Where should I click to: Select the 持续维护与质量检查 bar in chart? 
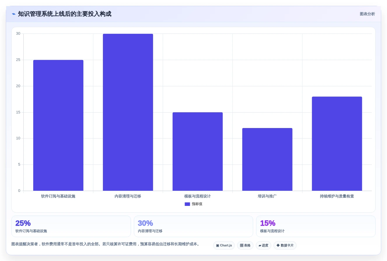(337, 144)
